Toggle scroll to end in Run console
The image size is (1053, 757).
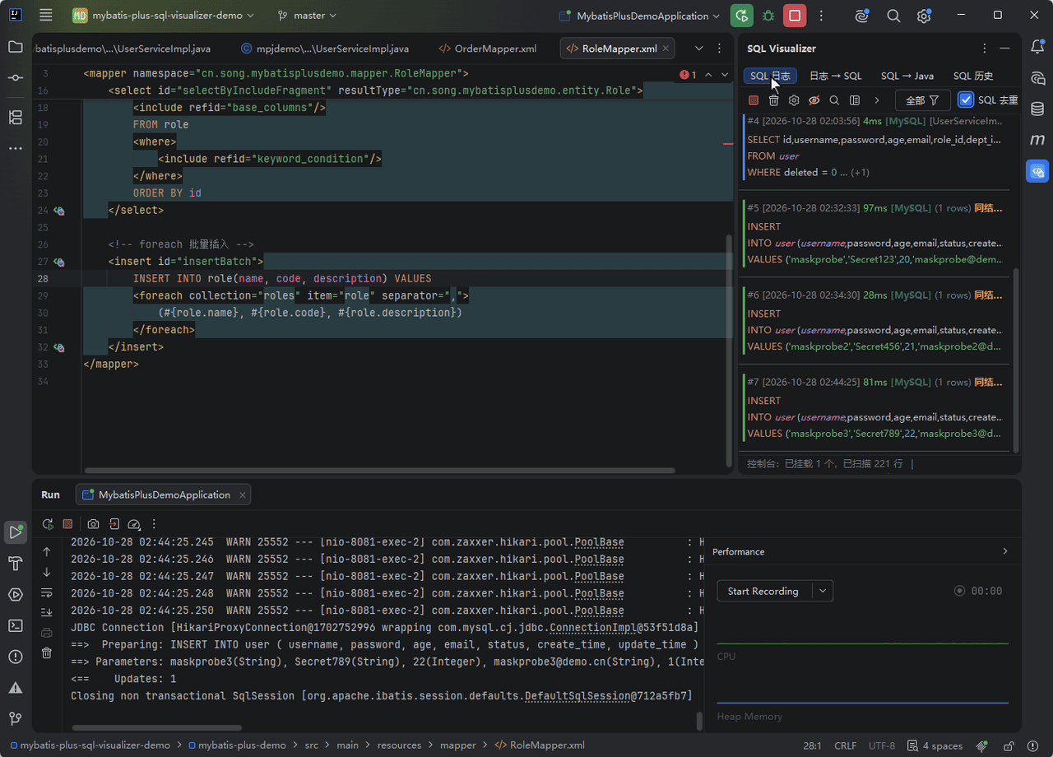click(x=47, y=612)
